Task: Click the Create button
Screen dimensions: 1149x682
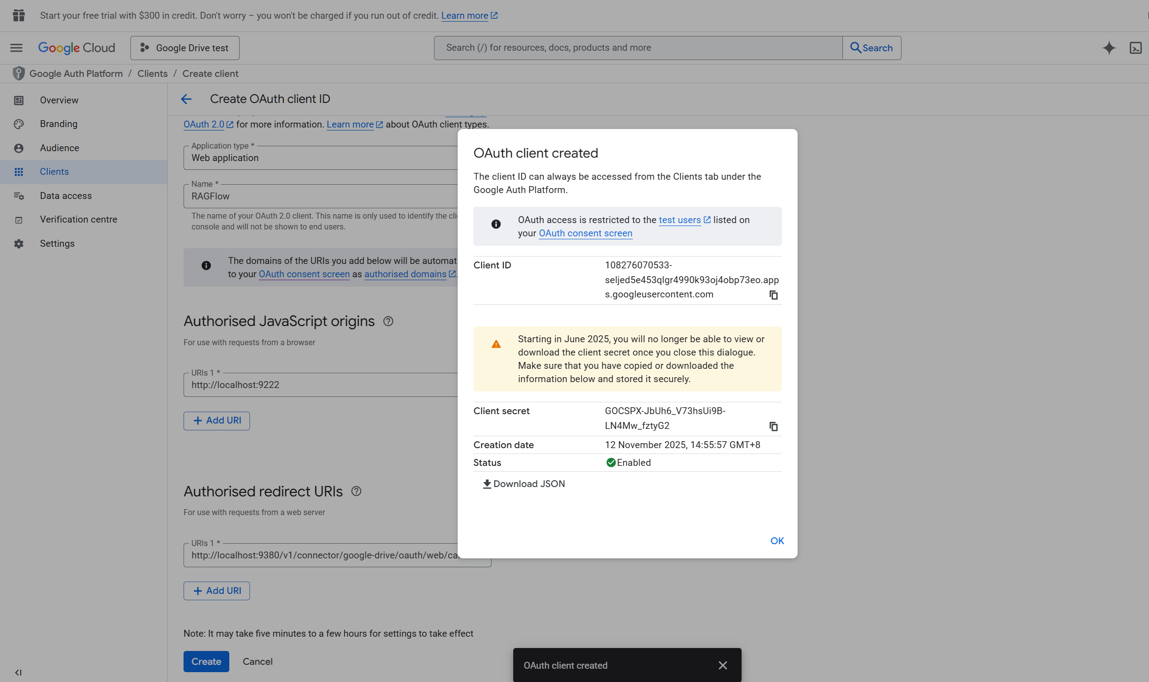Action: [206, 661]
